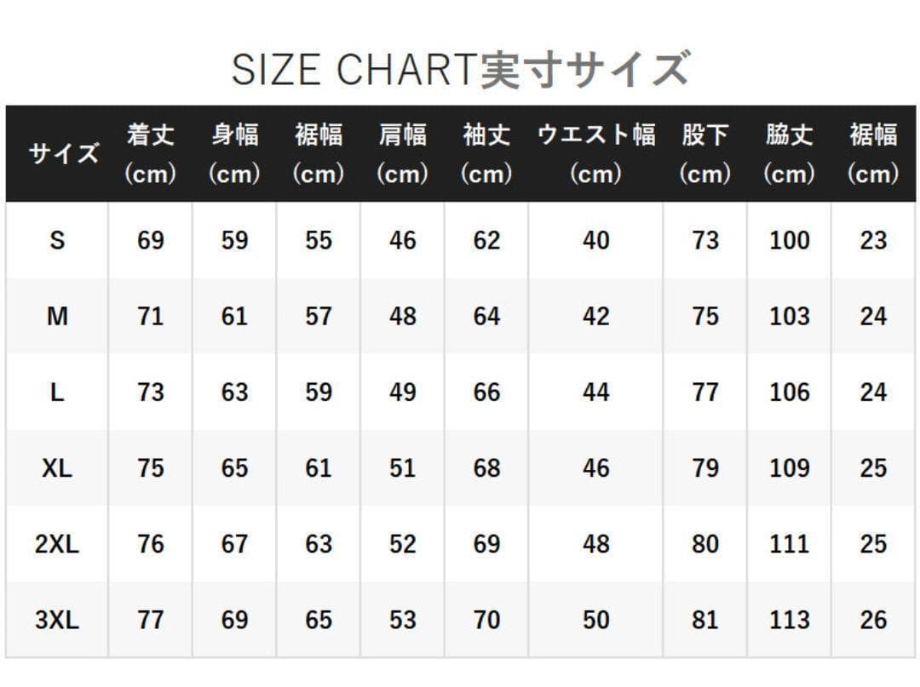This screenshot has width=920, height=687.
Task: Click the 袖丈 (cm) column header
Action: tap(486, 154)
